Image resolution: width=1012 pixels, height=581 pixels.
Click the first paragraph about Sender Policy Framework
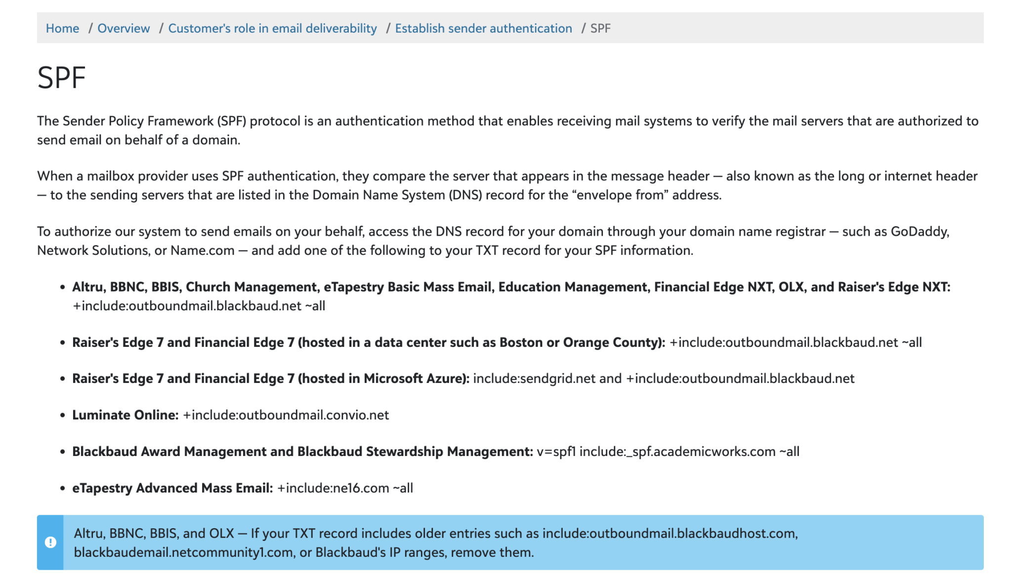(506, 130)
